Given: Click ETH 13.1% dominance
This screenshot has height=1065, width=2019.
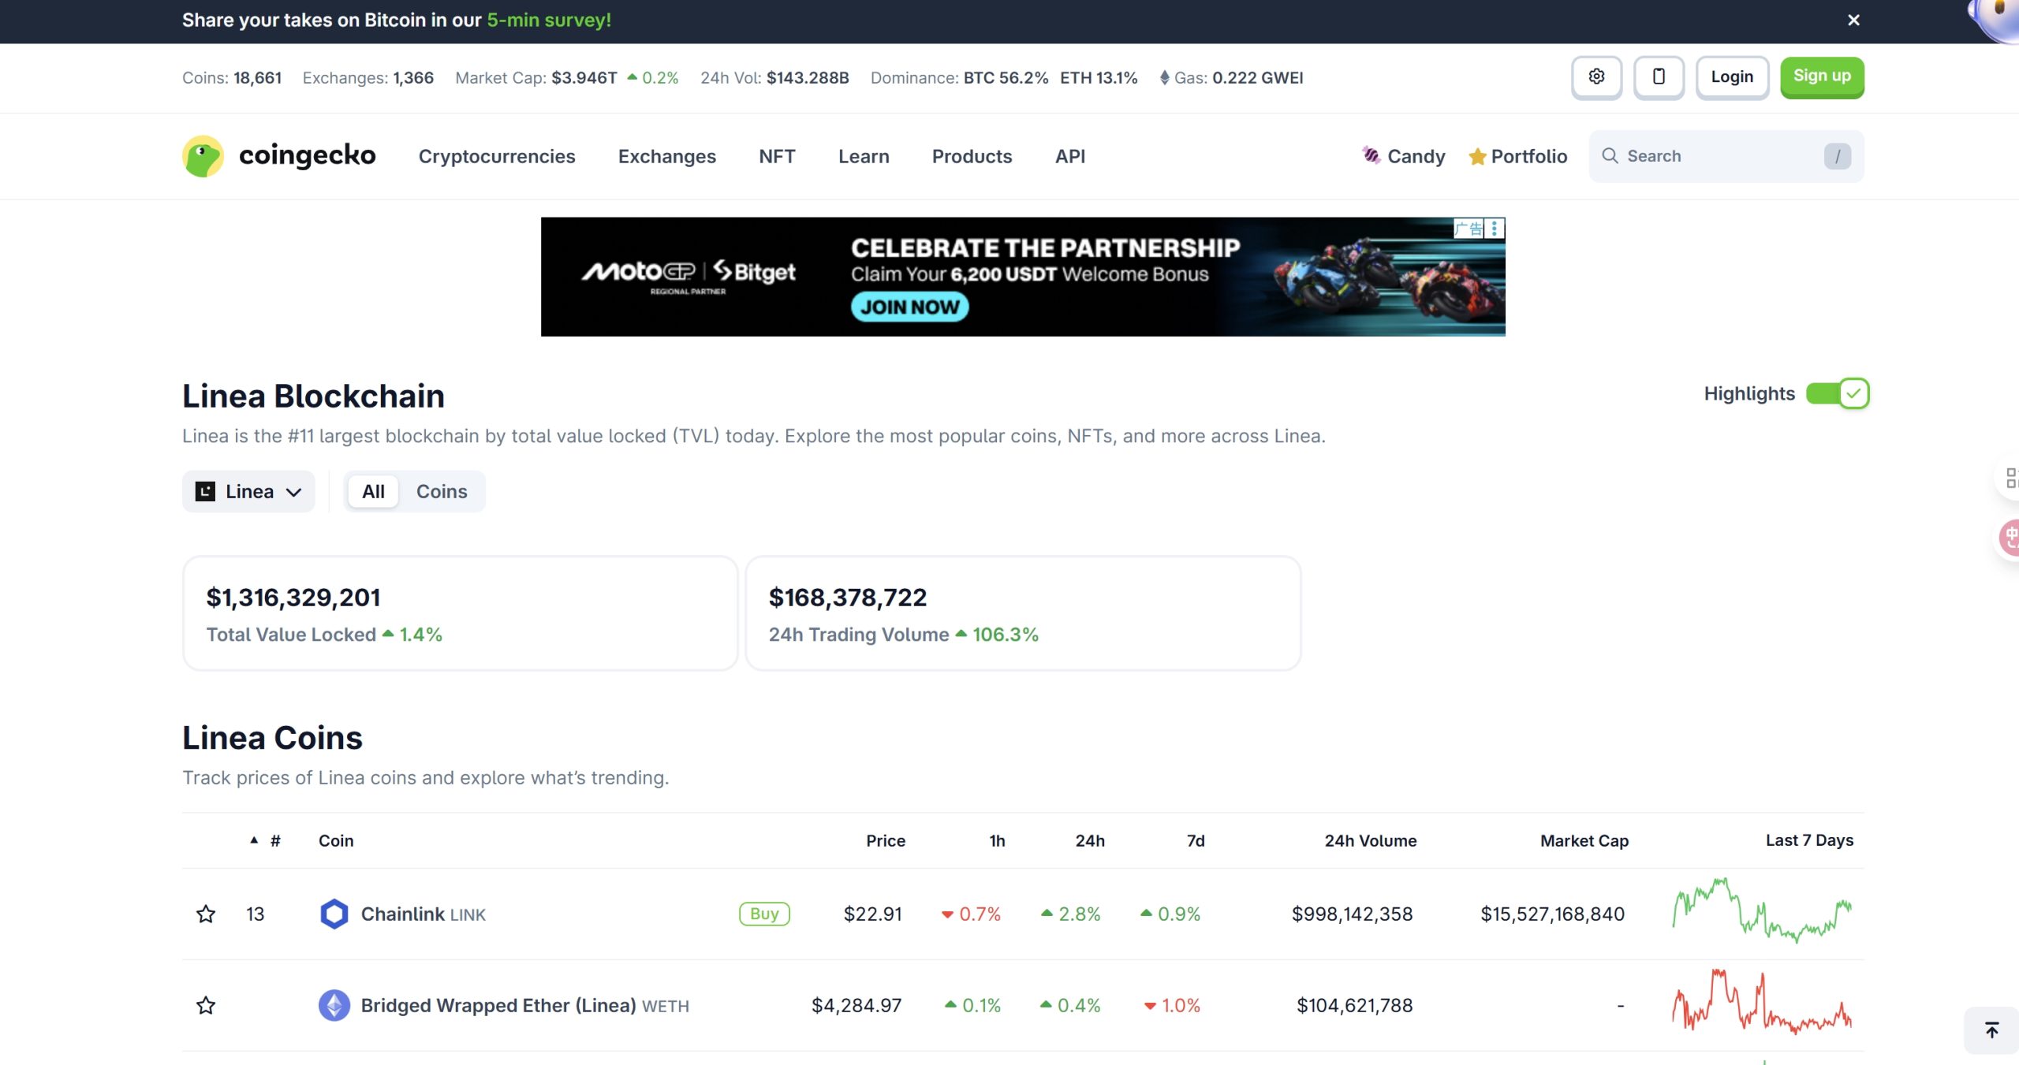Looking at the screenshot, I should click(x=1099, y=78).
